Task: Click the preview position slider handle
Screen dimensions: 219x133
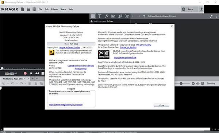Action: [2, 68]
